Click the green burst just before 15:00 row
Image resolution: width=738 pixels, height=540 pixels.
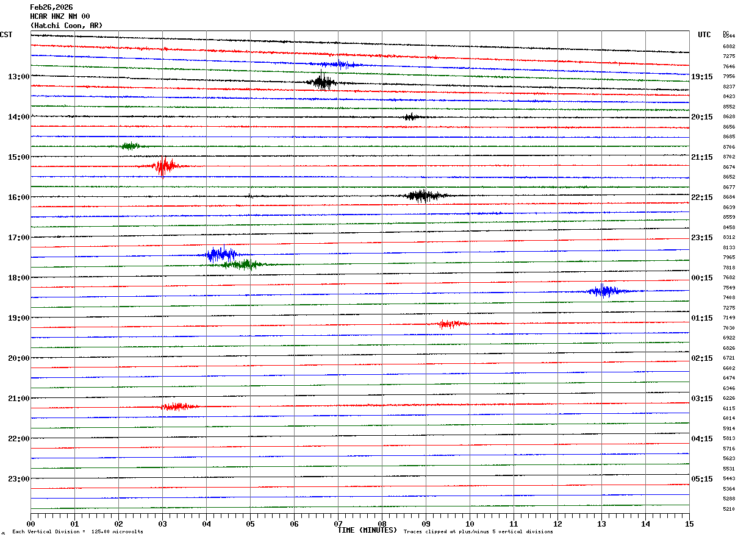pos(130,146)
